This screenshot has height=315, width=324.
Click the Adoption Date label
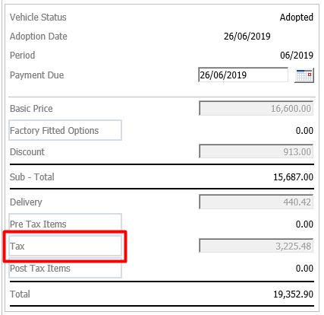[x=39, y=37]
